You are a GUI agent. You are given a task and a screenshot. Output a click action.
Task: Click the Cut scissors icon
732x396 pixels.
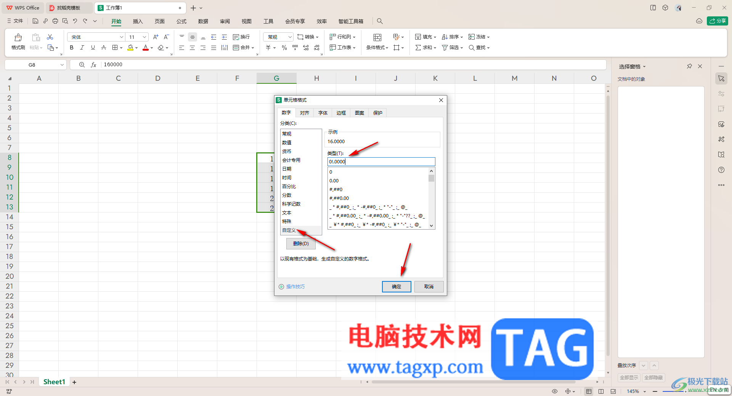coord(50,37)
